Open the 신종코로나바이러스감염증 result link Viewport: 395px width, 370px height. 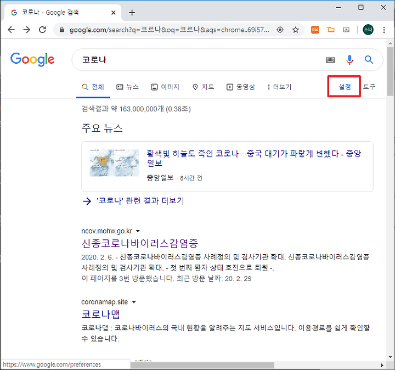pos(140,244)
